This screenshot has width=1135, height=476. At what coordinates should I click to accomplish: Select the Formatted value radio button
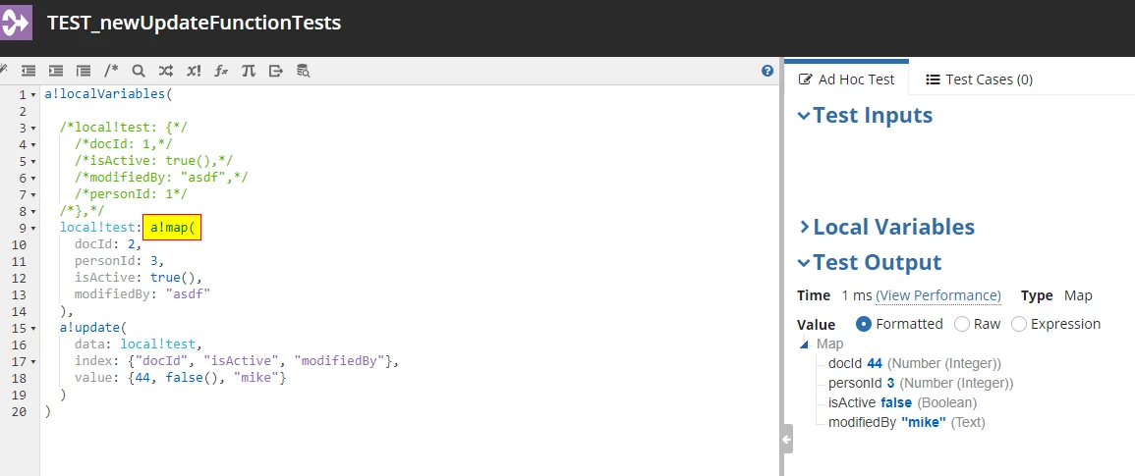tap(863, 324)
